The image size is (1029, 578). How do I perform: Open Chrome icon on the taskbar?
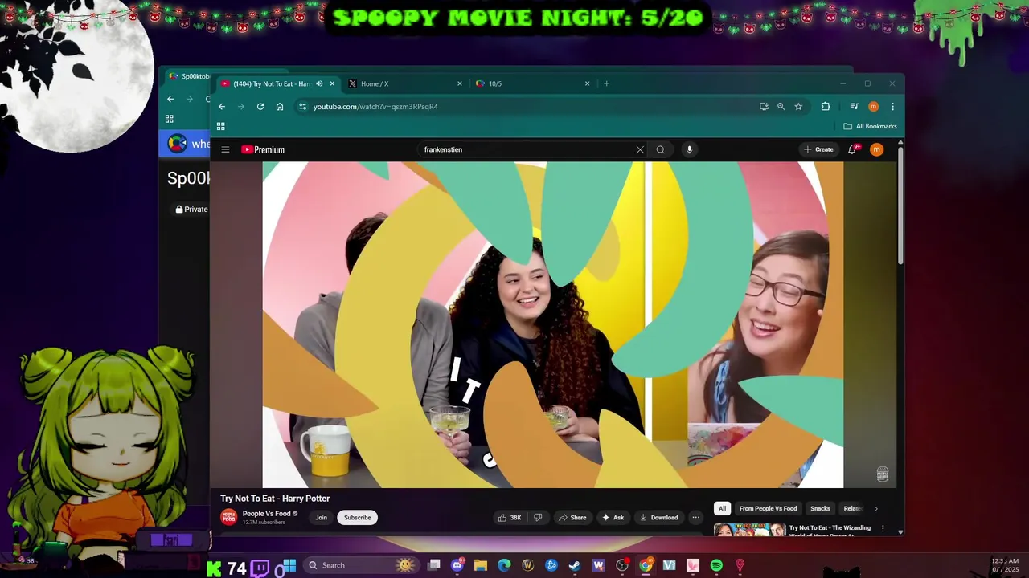(x=646, y=565)
